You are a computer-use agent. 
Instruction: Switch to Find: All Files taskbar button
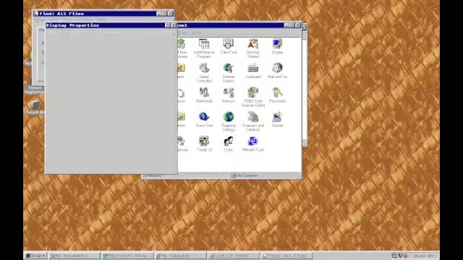click(286, 256)
